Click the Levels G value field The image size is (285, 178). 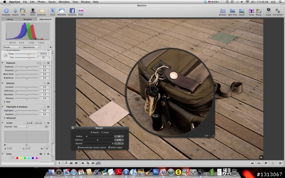tap(28, 149)
